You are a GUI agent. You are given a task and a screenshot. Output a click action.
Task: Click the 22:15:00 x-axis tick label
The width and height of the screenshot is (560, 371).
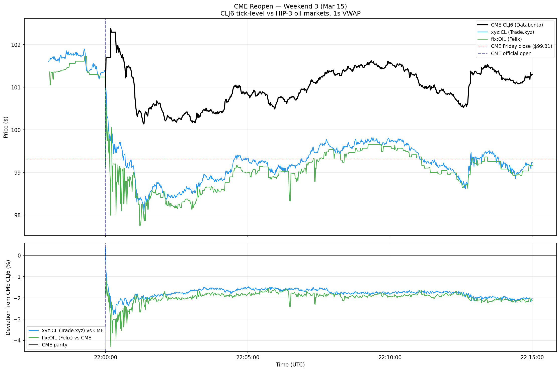[532, 357]
